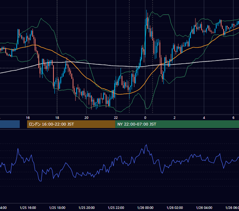Click the 1/25 22:00 date label
Screen dimensions: 239x211
pyautogui.click(x=116, y=208)
